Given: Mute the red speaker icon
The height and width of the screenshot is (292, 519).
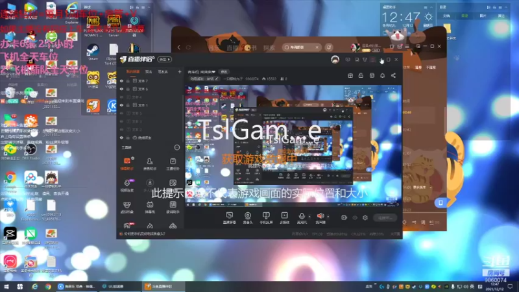Looking at the screenshot, I should (320, 217).
